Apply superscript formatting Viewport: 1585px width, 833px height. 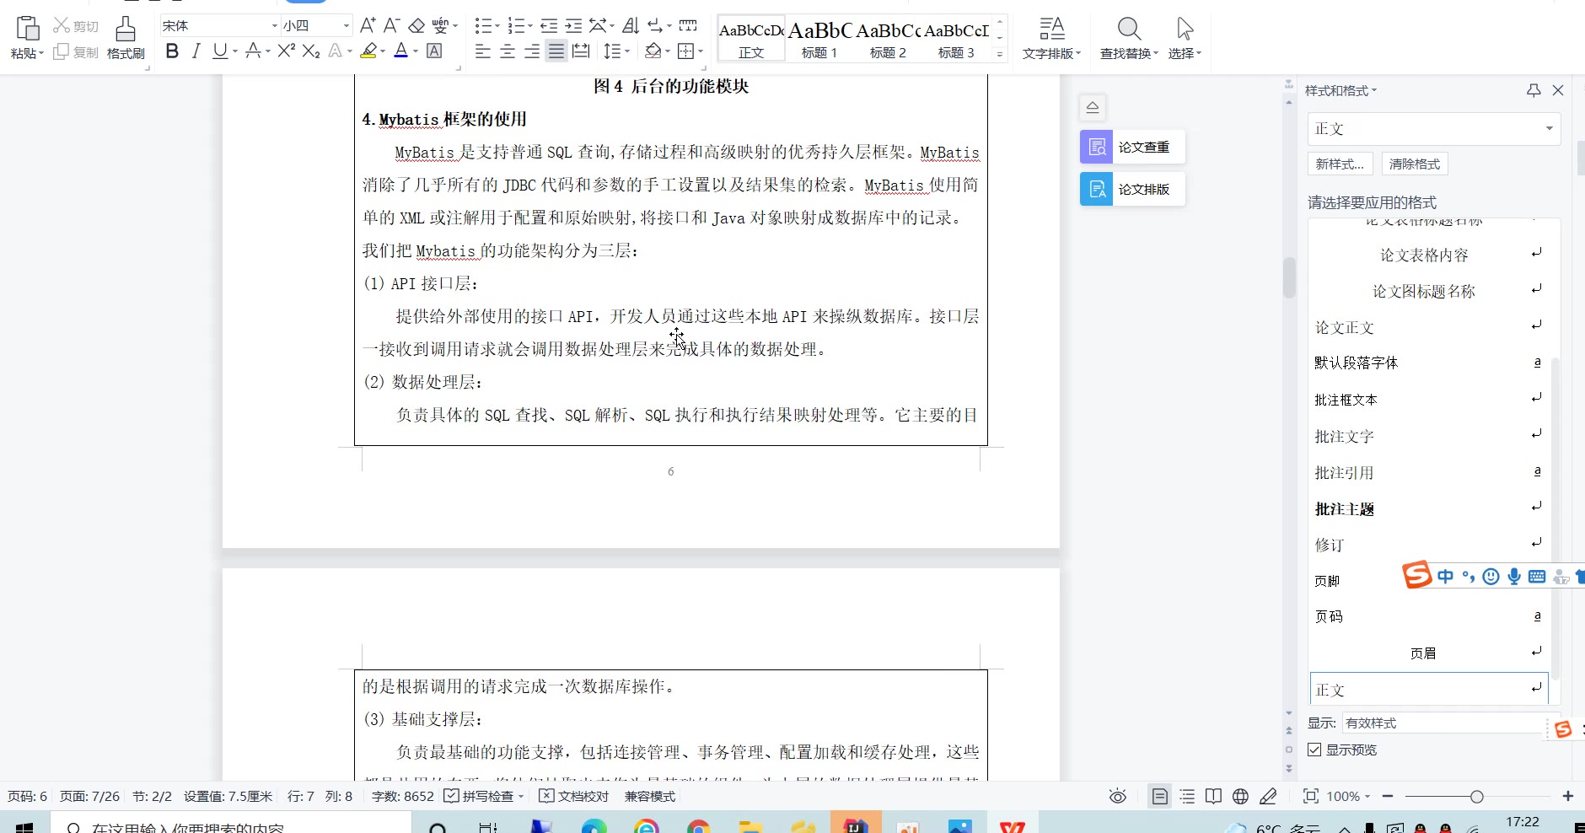286,51
